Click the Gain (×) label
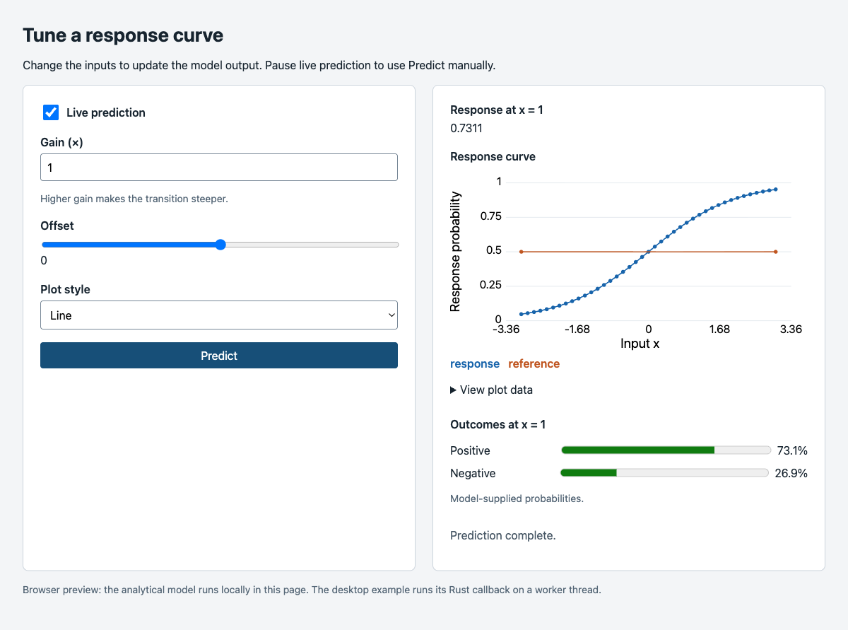 (x=62, y=142)
